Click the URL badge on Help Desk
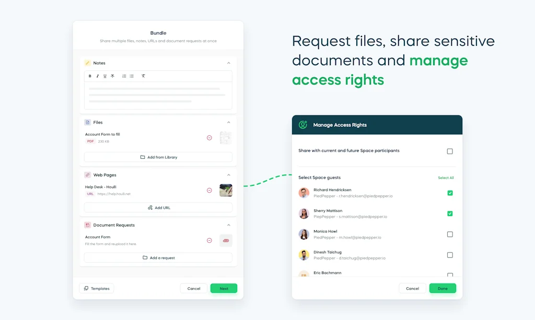Image resolution: width=535 pixels, height=320 pixels. point(90,194)
